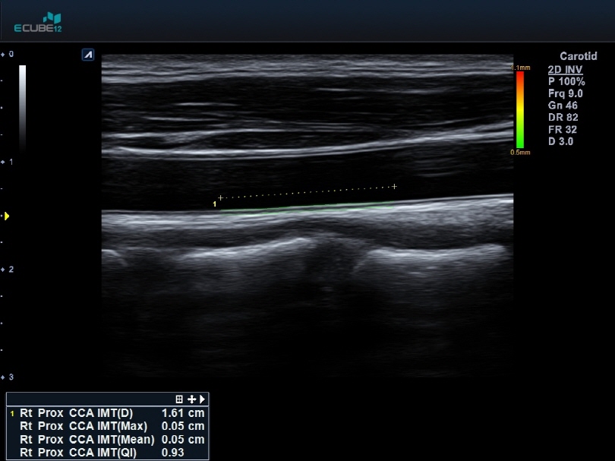Click the Frq 9.0 frequency parameter
Viewport: 615px width, 461px height.
[x=565, y=93]
